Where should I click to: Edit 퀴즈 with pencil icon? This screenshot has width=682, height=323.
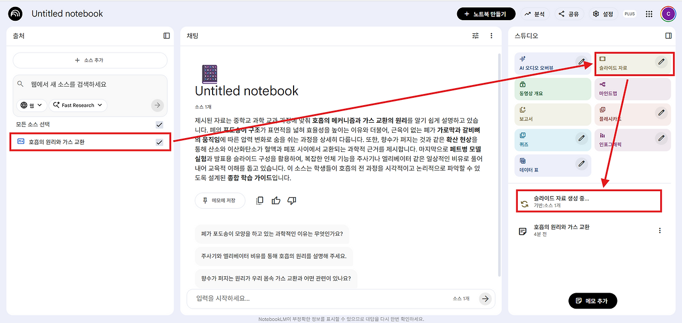coord(582,138)
